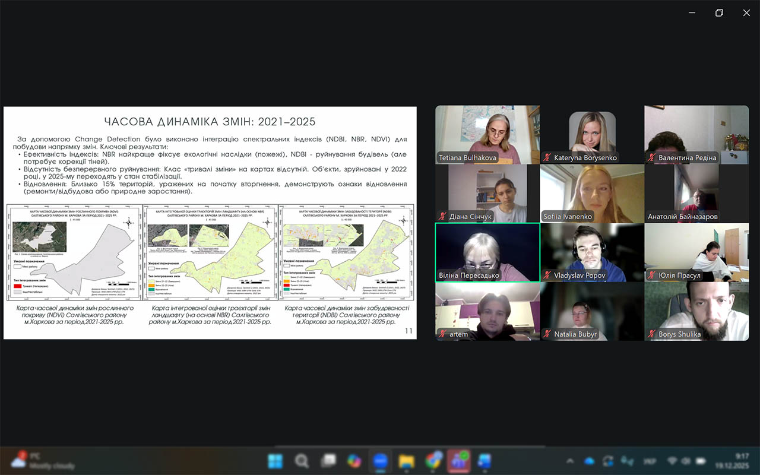Expand the hidden system tray icons chevron
The width and height of the screenshot is (760, 475).
pyautogui.click(x=570, y=461)
